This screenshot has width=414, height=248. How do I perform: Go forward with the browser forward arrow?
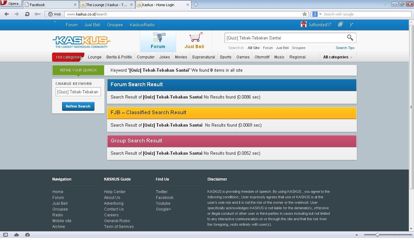[16, 14]
